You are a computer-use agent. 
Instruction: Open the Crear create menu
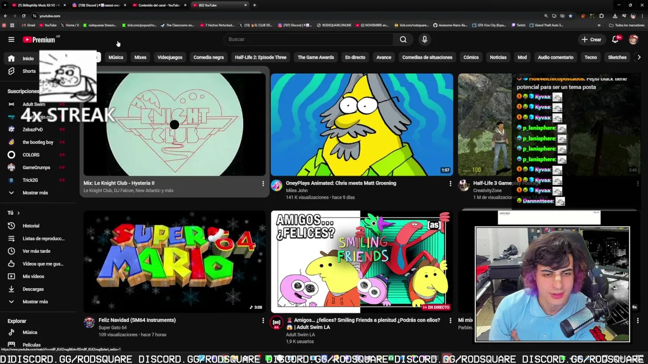[x=591, y=39]
